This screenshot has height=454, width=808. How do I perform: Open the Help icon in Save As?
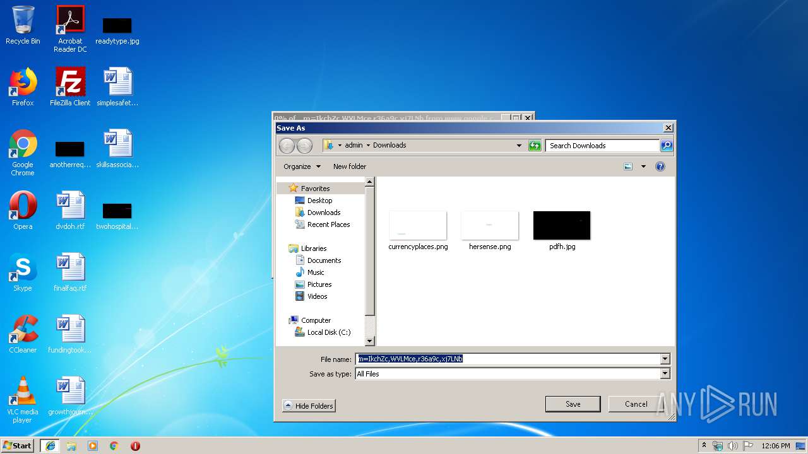point(660,166)
